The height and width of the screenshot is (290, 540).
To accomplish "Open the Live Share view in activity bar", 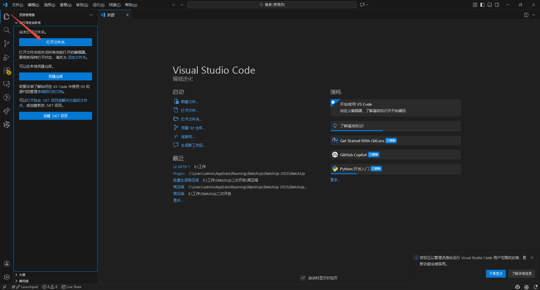I will pos(6,111).
